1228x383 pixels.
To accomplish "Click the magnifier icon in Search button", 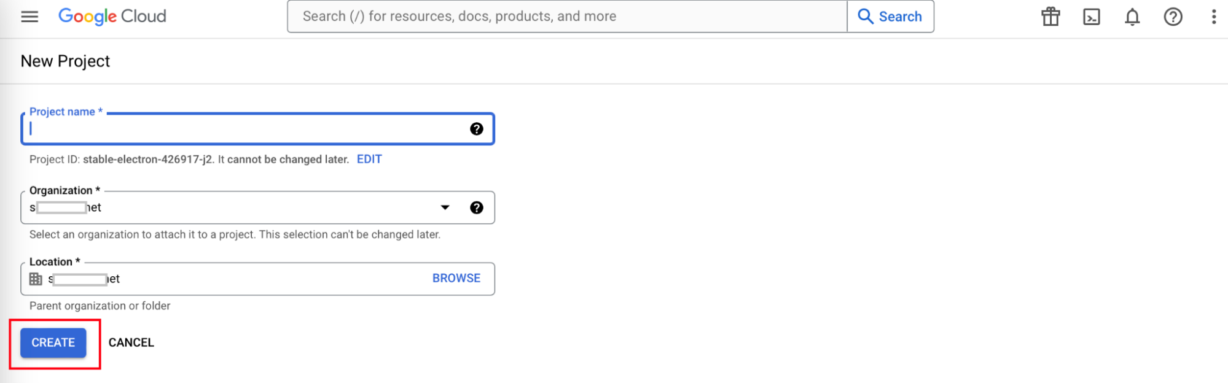I will [865, 17].
